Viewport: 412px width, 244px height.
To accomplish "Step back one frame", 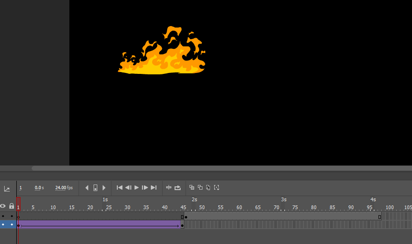I will pyautogui.click(x=128, y=188).
